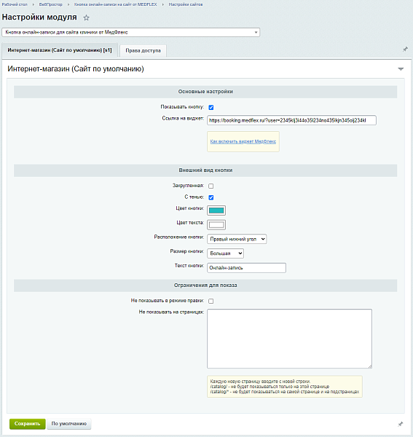The width and height of the screenshot is (413, 437).
Task: Check Не показывать в режиме правки
Action: tap(211, 301)
